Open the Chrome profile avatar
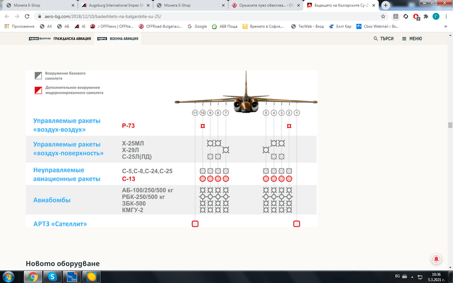Screen dimensions: 453x283 (436, 16)
